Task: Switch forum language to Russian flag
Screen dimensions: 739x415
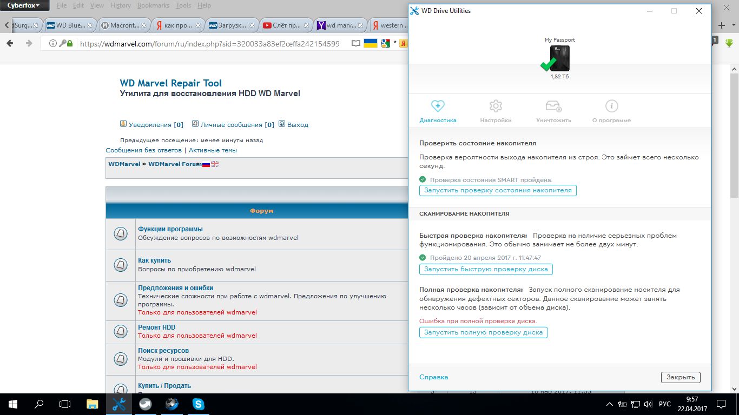Action: (206, 164)
